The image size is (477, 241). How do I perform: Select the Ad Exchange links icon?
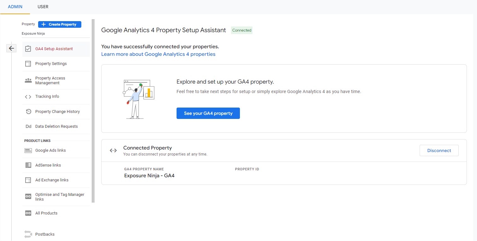[28, 180]
